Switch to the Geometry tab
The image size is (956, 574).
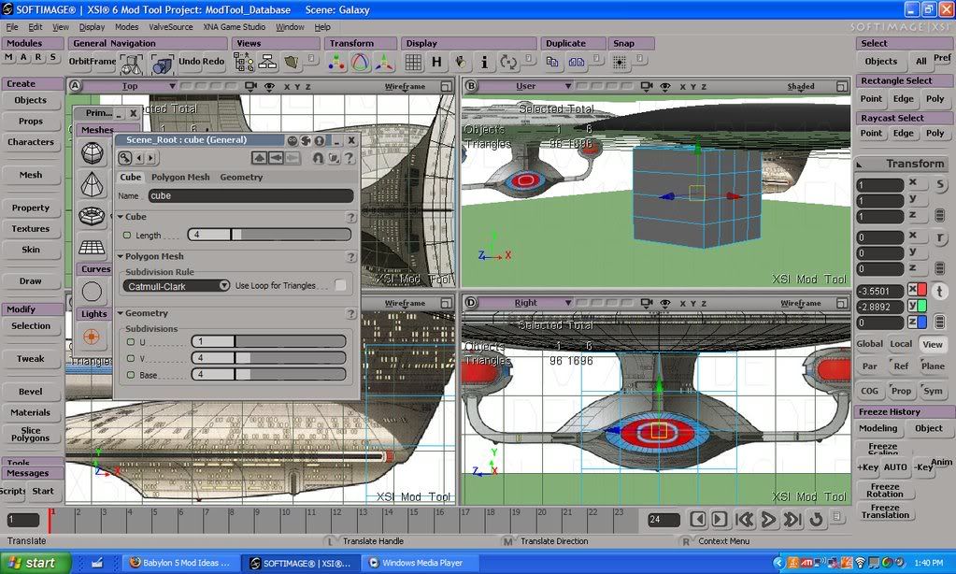click(241, 177)
